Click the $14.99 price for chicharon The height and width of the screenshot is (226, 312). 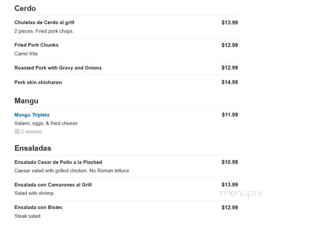point(230,82)
